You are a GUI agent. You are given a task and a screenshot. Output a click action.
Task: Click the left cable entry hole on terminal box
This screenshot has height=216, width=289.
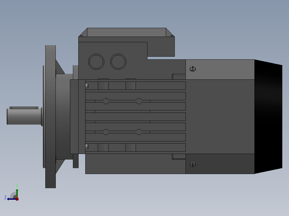click(96, 61)
